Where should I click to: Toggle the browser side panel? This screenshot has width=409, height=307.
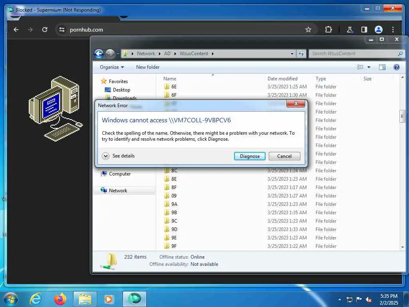(x=364, y=30)
